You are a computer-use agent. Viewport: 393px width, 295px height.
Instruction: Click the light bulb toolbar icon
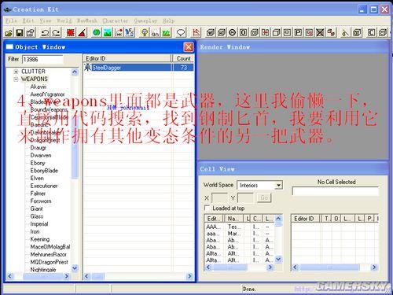[144, 33]
